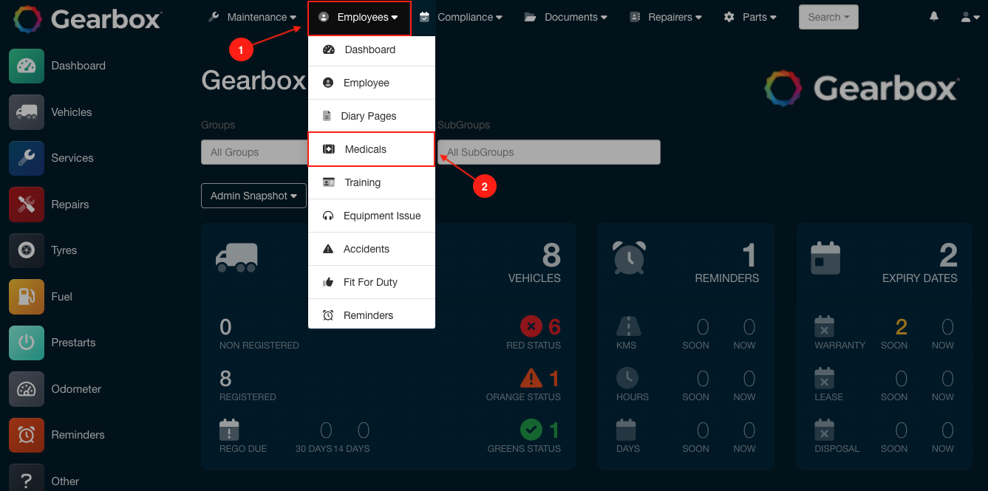Click the GREENS STATUS count 1
The height and width of the screenshot is (491, 988).
tap(554, 430)
